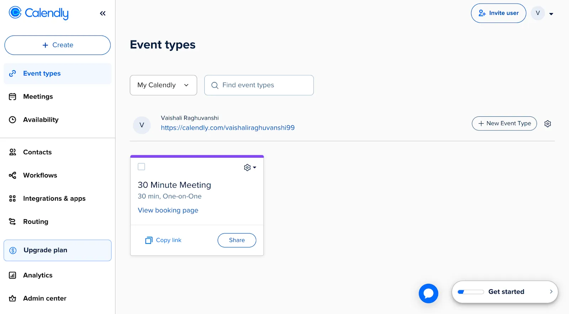
Task: Collapse the sidebar with double-chevron icon
Action: pyautogui.click(x=103, y=14)
